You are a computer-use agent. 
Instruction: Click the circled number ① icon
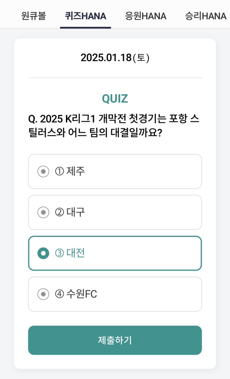coord(59,171)
